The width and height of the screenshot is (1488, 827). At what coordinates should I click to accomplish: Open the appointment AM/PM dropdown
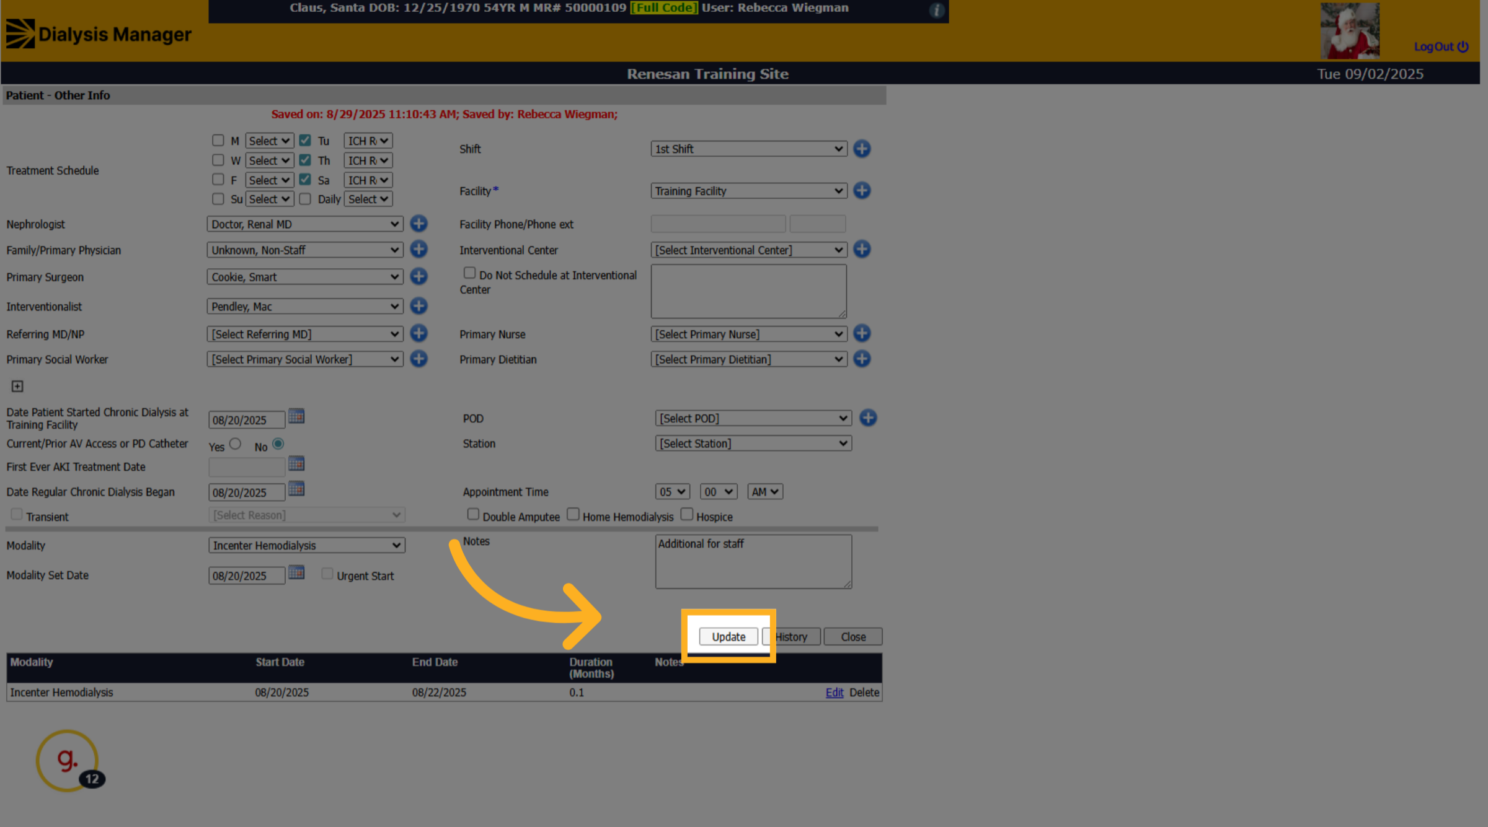click(x=765, y=492)
